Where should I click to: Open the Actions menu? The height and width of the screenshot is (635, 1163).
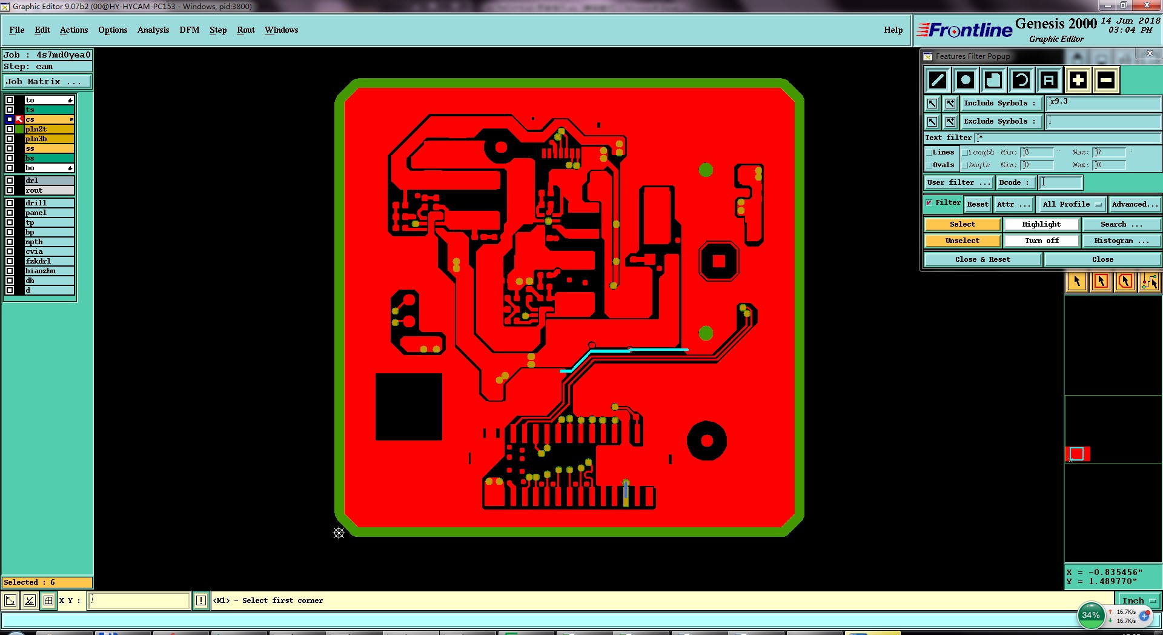tap(74, 30)
